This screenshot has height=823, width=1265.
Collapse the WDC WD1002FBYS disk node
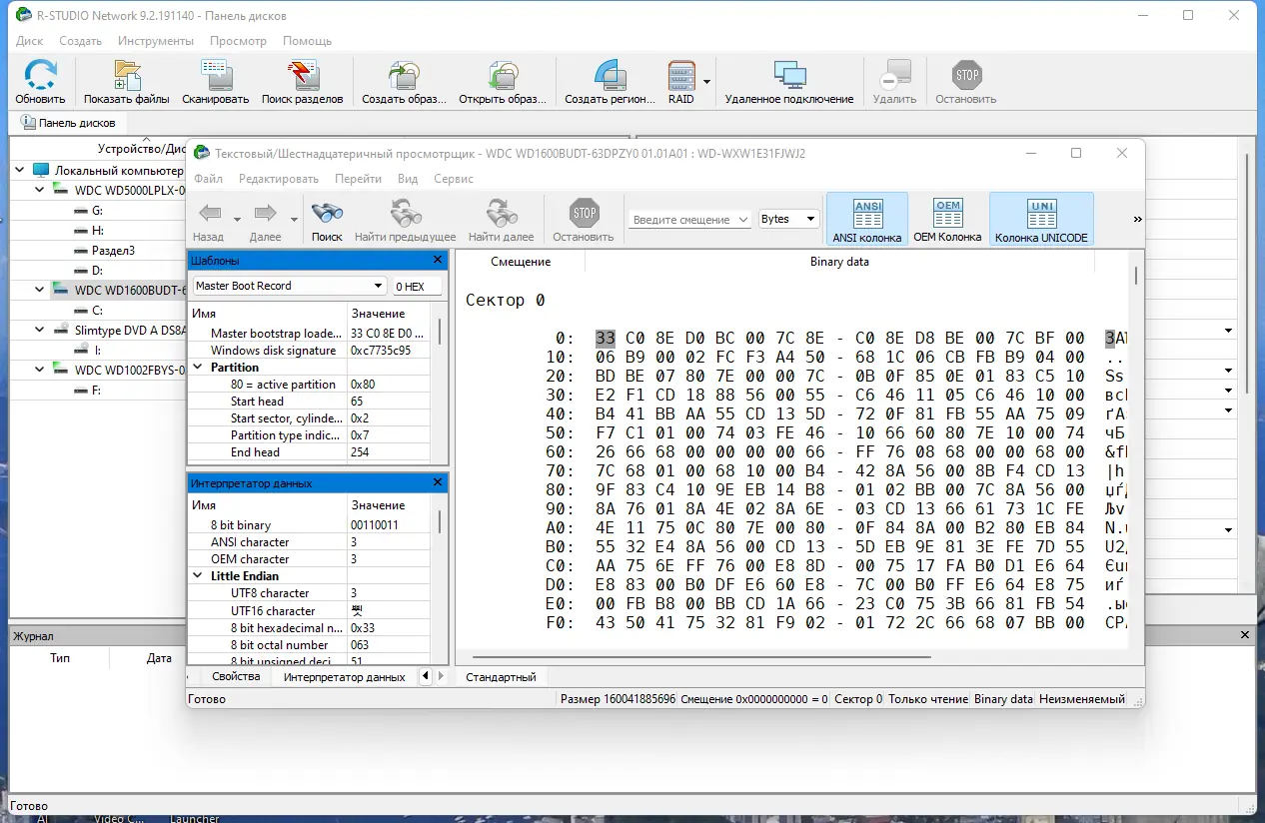tap(40, 370)
